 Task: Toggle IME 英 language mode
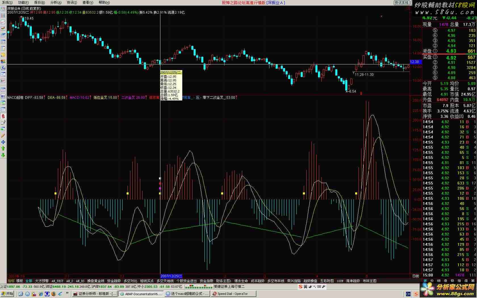pos(306,287)
